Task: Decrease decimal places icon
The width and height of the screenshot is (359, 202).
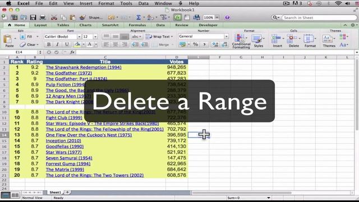Action: 224,44
